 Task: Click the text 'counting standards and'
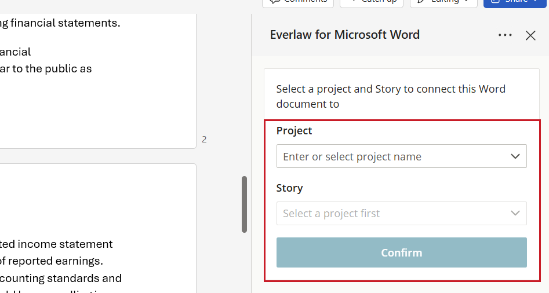pyautogui.click(x=60, y=279)
